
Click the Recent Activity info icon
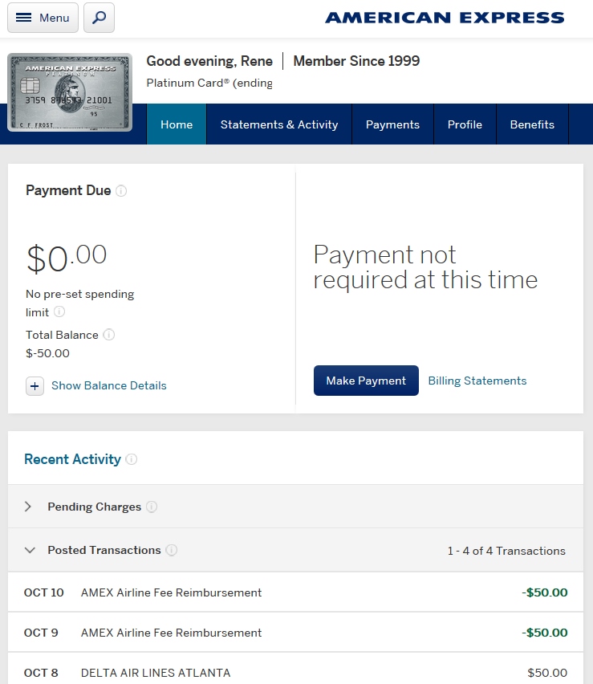click(132, 460)
